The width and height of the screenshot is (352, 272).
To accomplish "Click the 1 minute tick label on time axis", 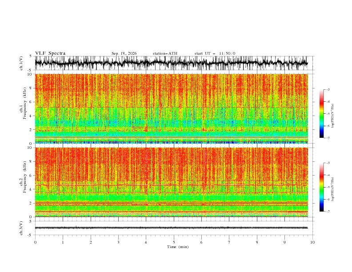I will (63, 242).
